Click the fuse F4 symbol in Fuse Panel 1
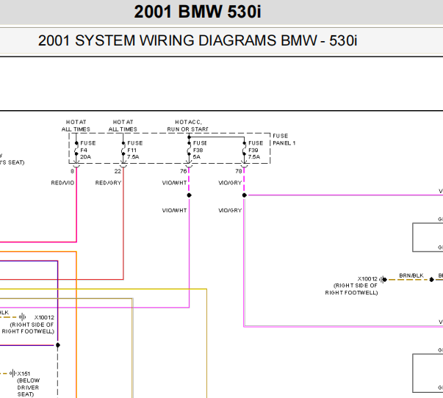This screenshot has height=398, width=443. pos(76,148)
